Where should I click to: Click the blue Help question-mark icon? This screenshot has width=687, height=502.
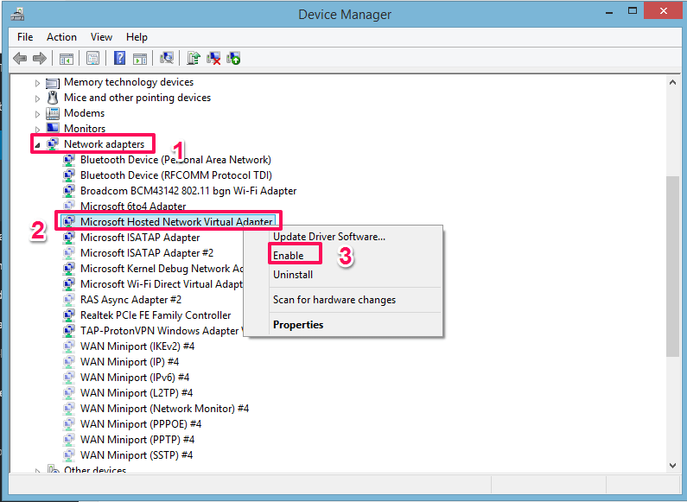pos(119,58)
